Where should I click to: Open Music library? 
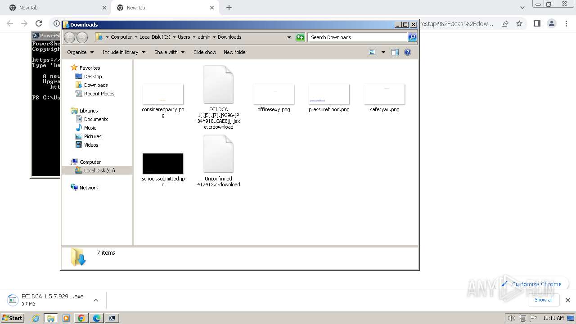click(90, 128)
